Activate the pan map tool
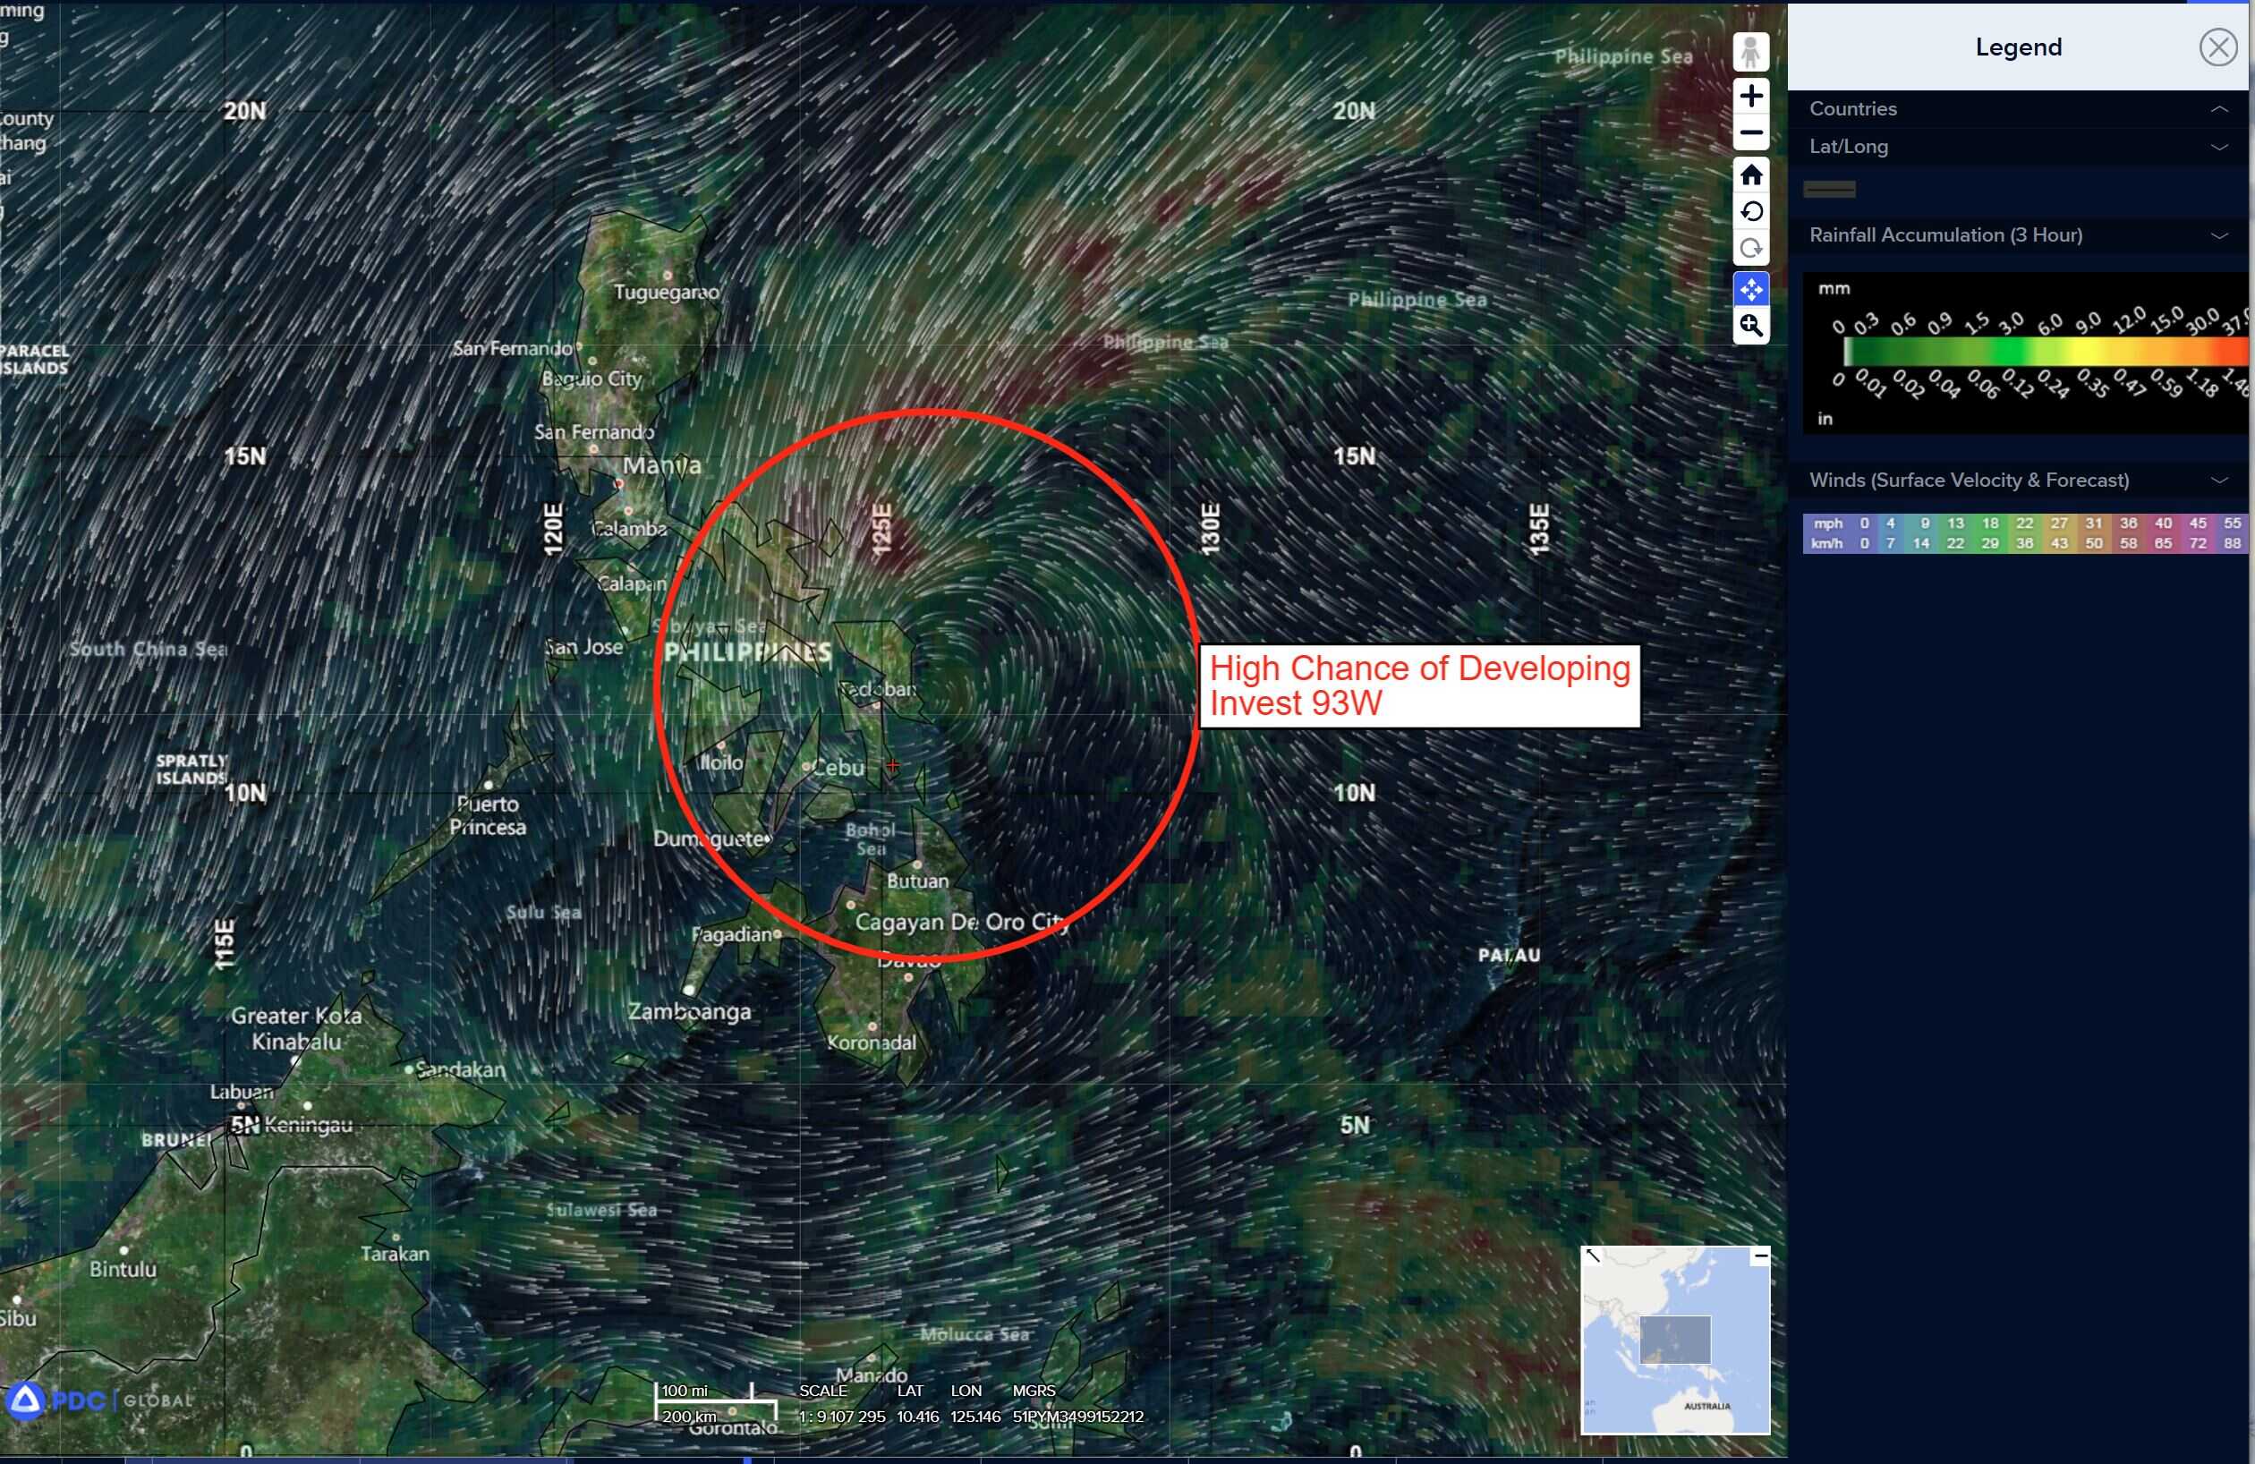This screenshot has width=2255, height=1464. pos(1750,289)
